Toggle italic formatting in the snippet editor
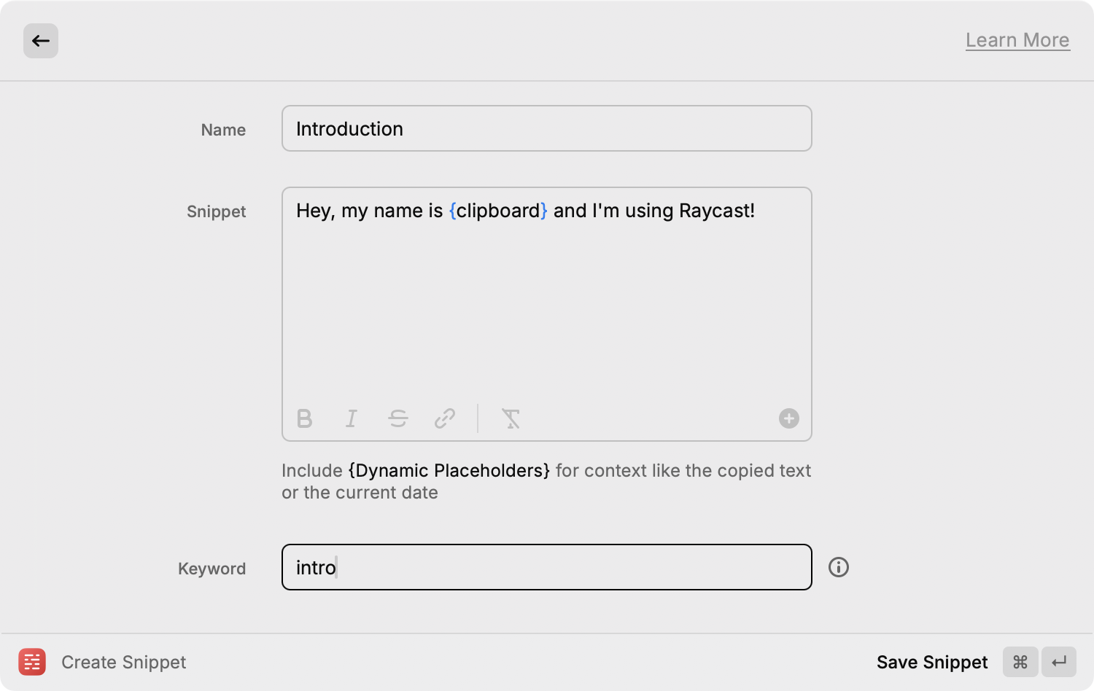 (x=351, y=418)
